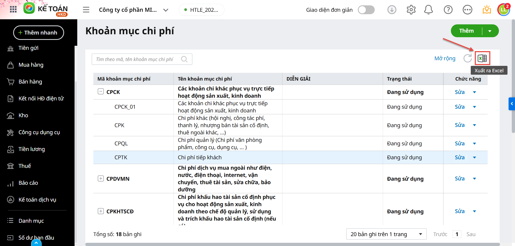The image size is (515, 246).
Task: Expand the CPKHTSCĐ tree row
Action: pyautogui.click(x=101, y=211)
